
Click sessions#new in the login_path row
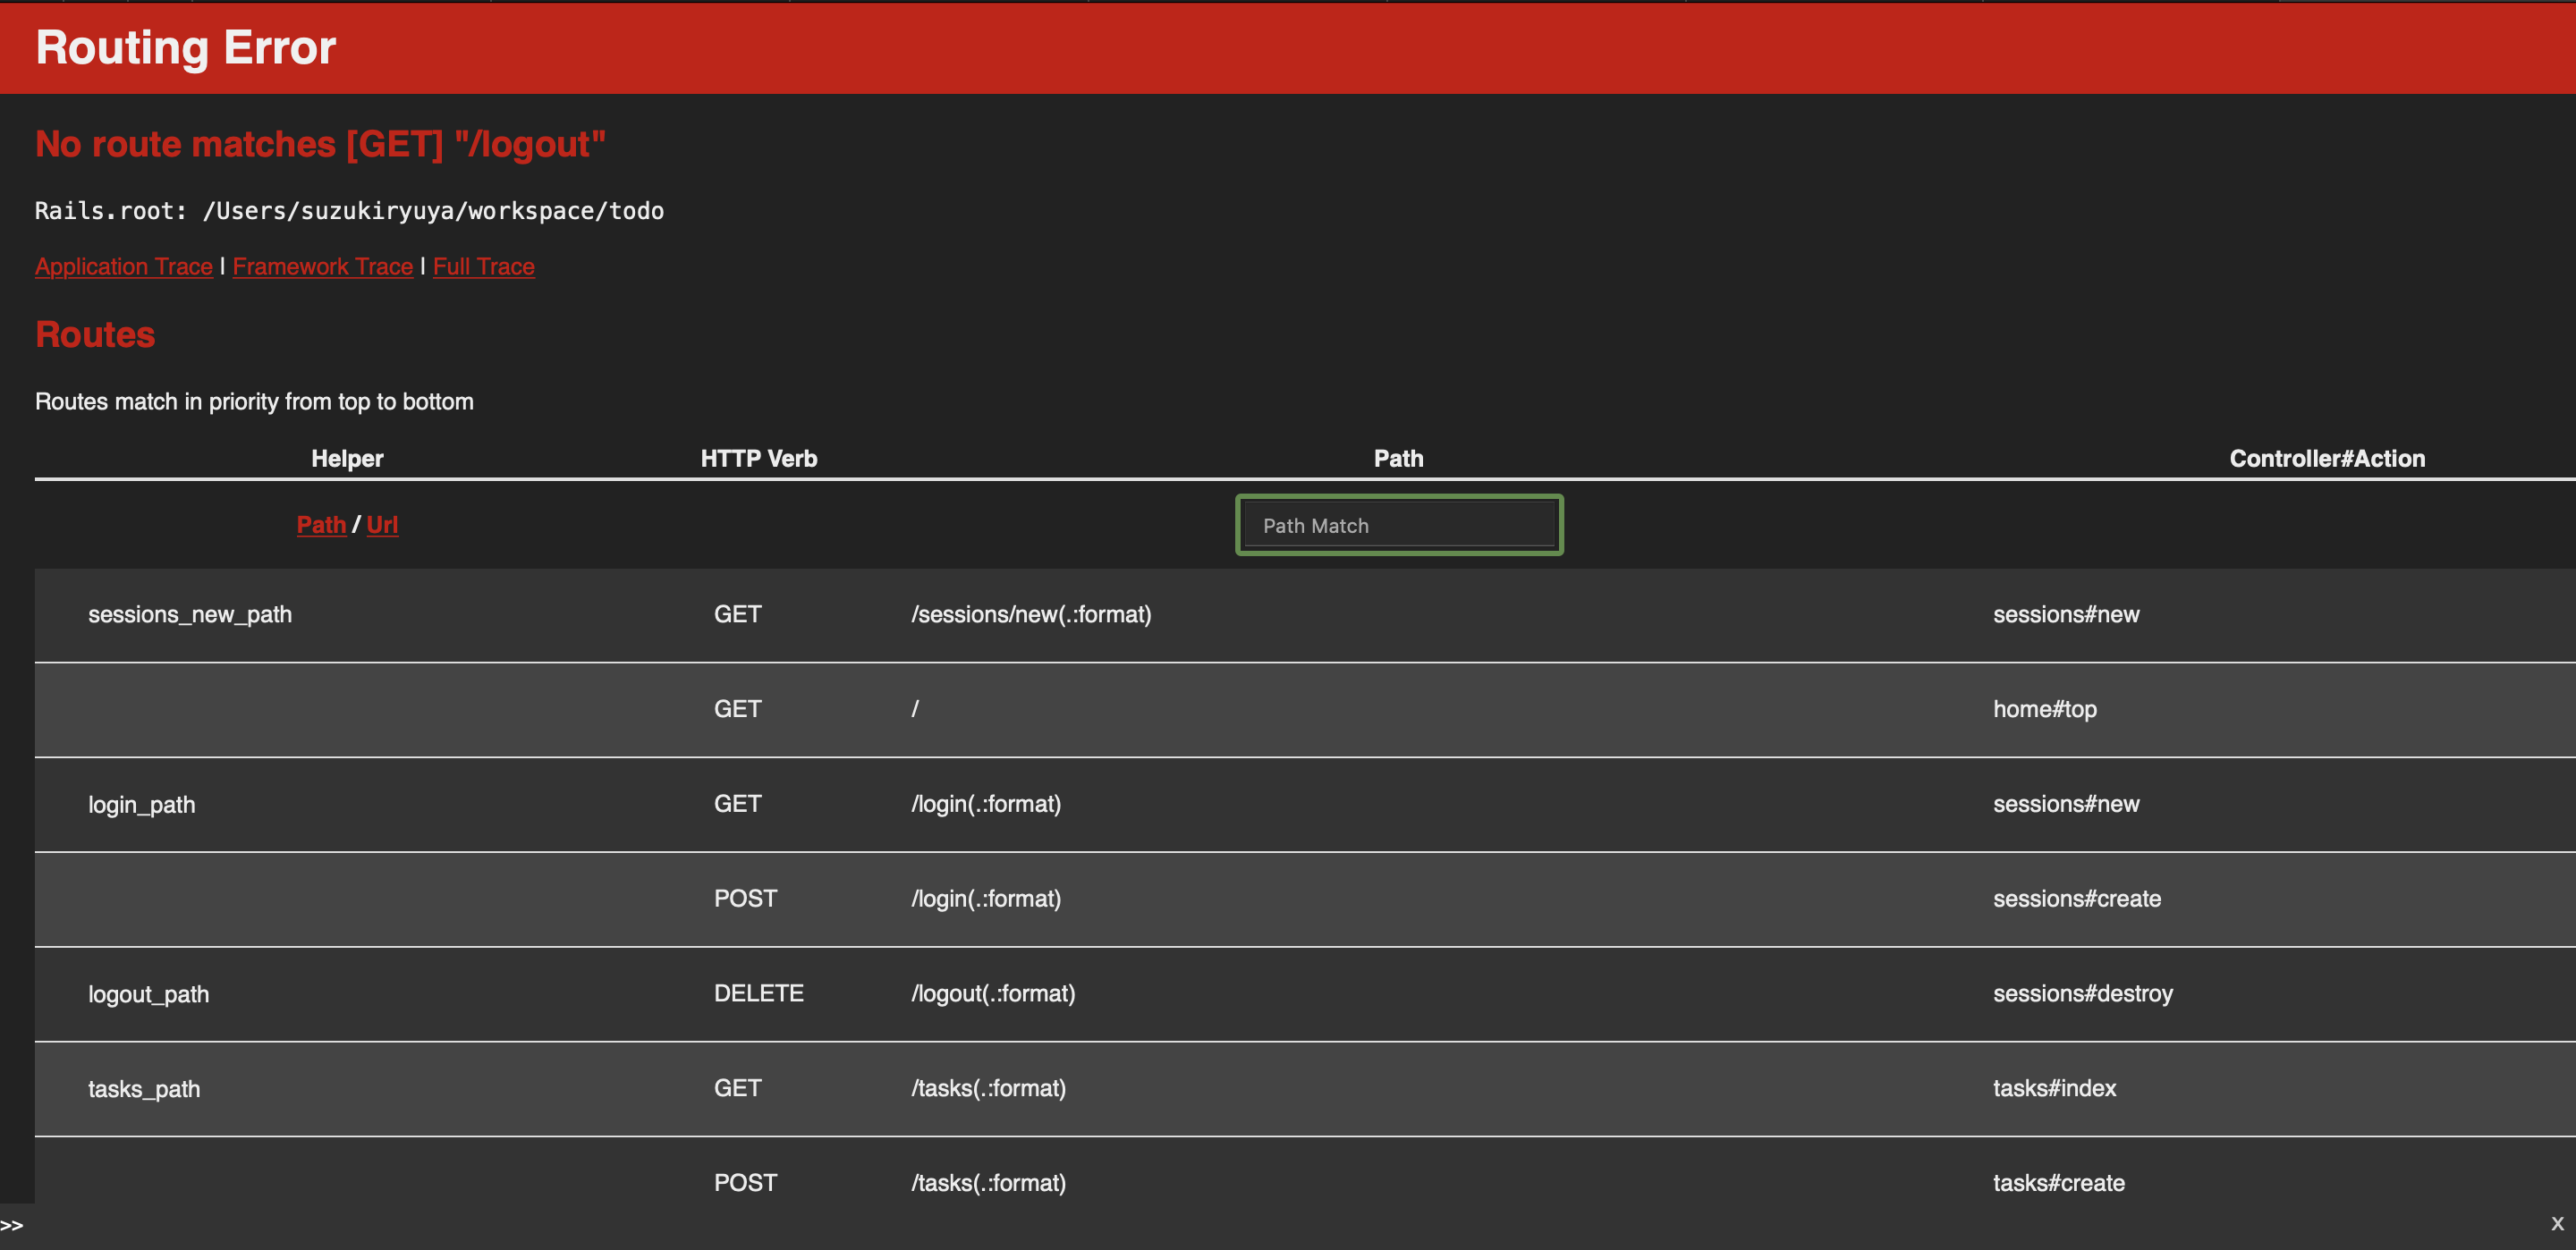pyautogui.click(x=2066, y=804)
